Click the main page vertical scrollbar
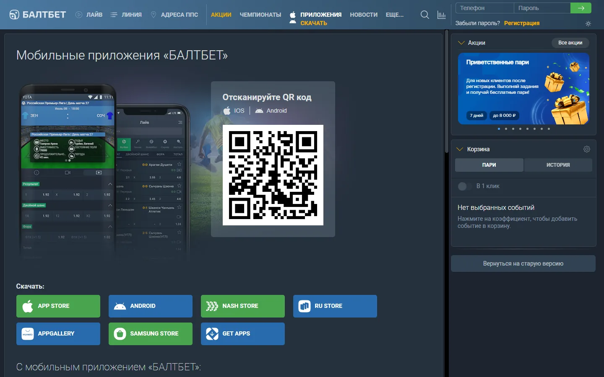Viewport: 604px width, 377px height. coord(447,92)
